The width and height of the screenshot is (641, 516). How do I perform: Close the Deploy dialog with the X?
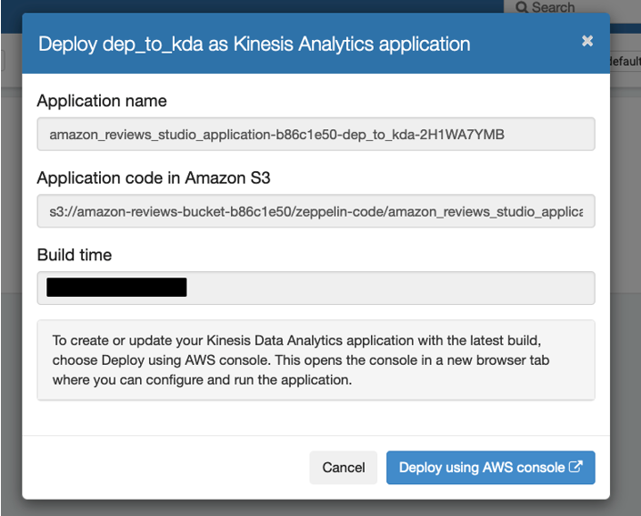pyautogui.click(x=587, y=41)
